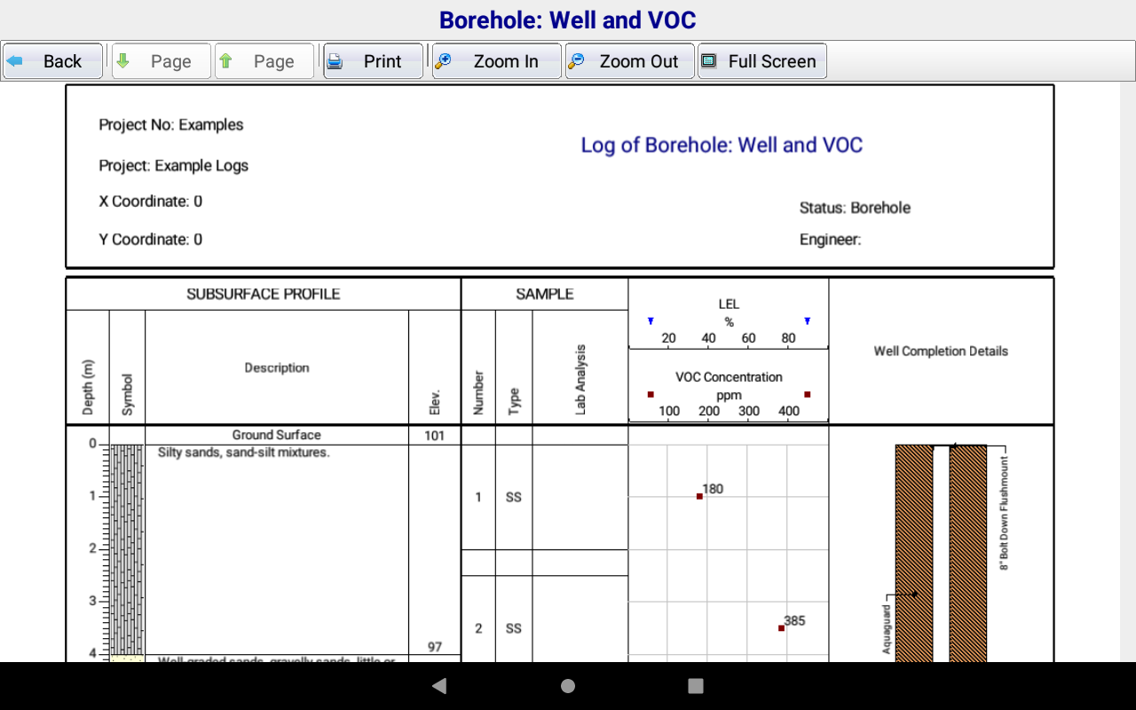Click the printer icon to print log
This screenshot has width=1136, height=710.
pos(335,61)
